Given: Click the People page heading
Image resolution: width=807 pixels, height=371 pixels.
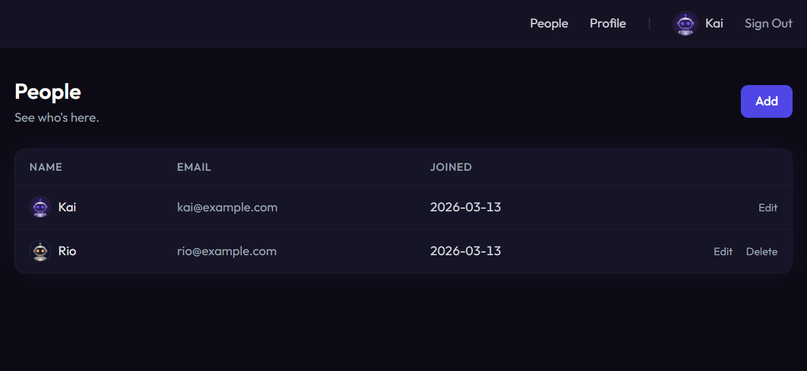Looking at the screenshot, I should coord(48,92).
